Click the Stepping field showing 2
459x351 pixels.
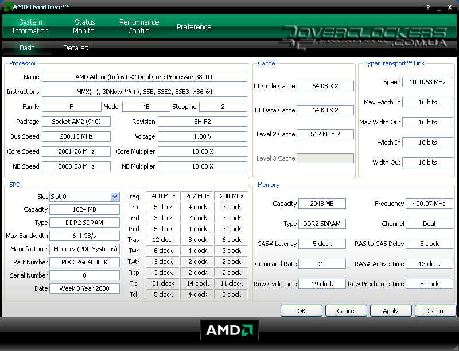click(x=223, y=107)
